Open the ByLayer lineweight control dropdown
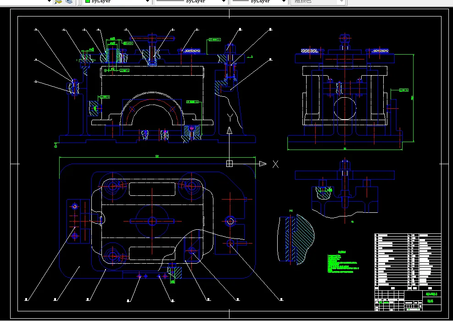 coord(259,1)
